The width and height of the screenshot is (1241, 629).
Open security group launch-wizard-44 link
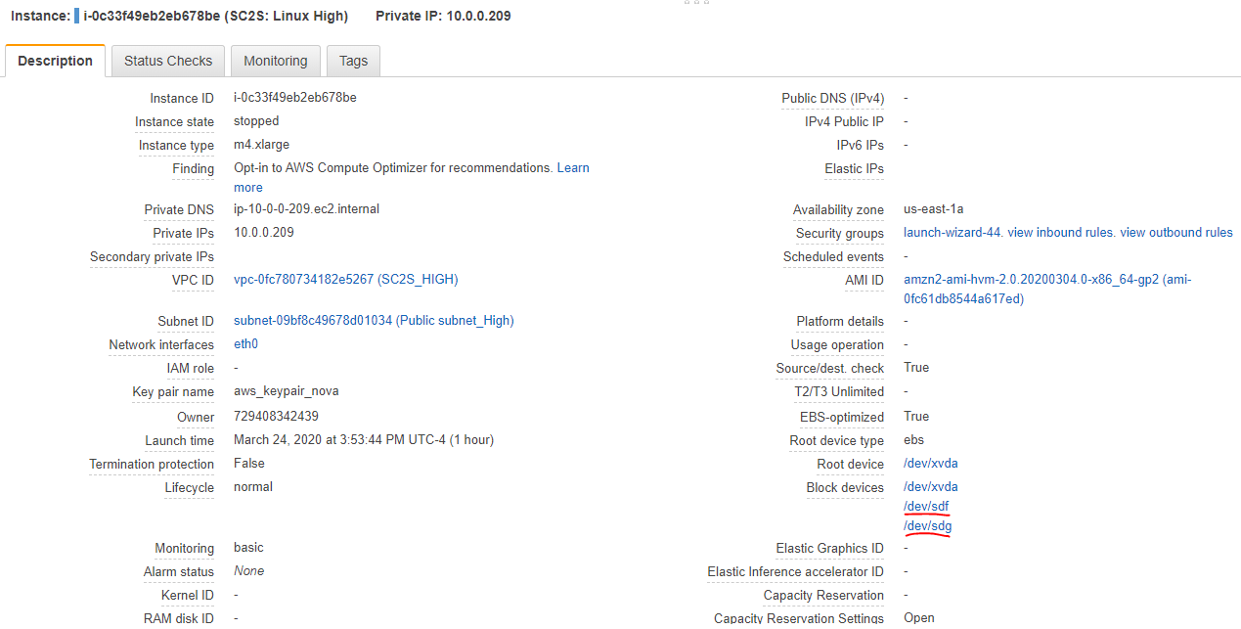coord(952,233)
